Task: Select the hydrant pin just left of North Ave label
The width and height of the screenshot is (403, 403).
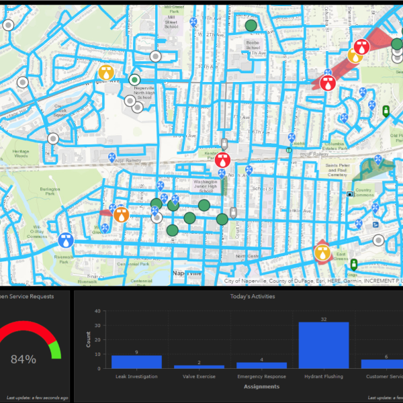Action: point(222,174)
